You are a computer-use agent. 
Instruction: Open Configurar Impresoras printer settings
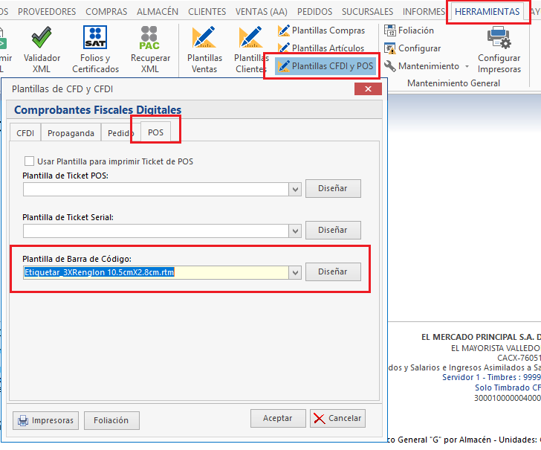[x=499, y=49]
